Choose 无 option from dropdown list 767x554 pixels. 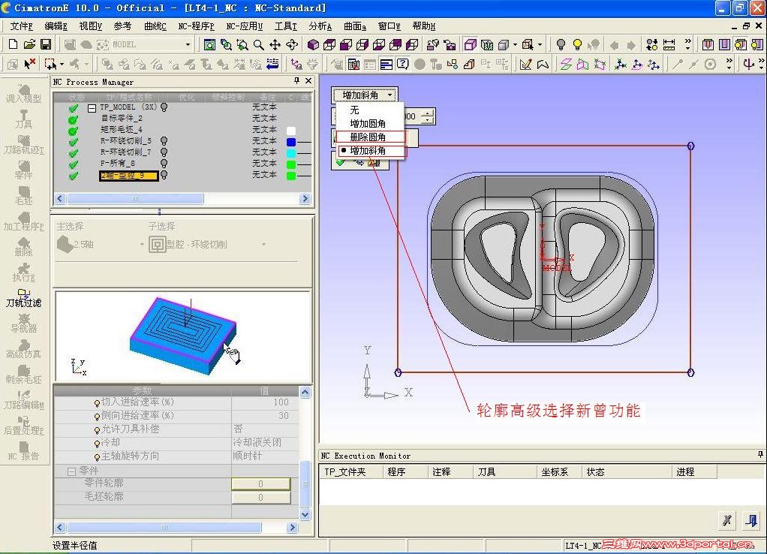coord(370,110)
